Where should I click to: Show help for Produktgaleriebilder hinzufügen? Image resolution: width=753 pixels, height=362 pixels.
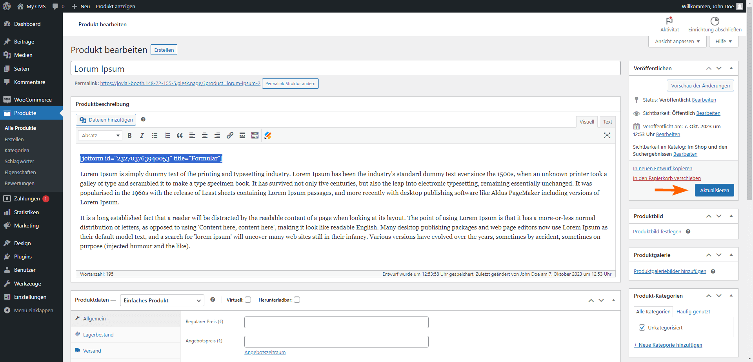click(713, 271)
